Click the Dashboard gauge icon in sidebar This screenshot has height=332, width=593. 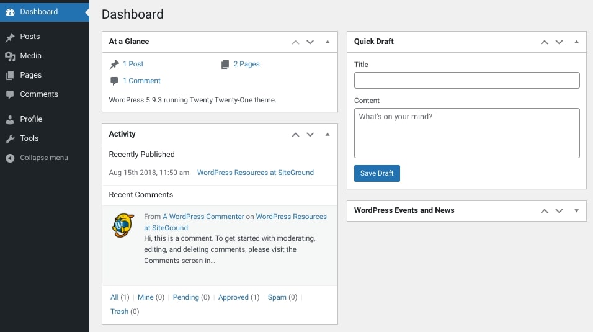point(10,12)
